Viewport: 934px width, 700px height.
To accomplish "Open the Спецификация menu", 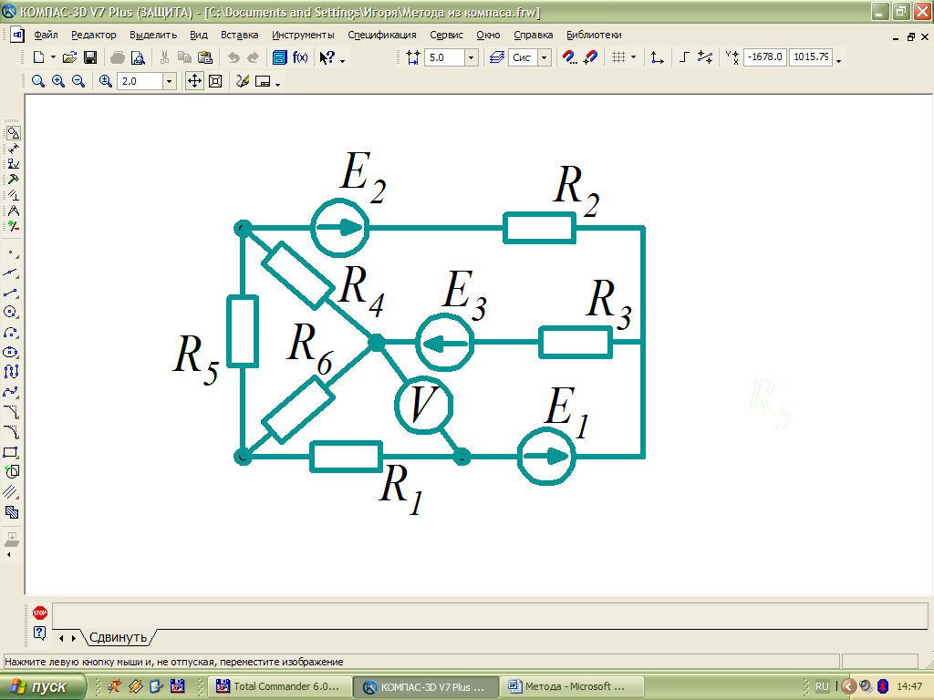I will tap(381, 35).
